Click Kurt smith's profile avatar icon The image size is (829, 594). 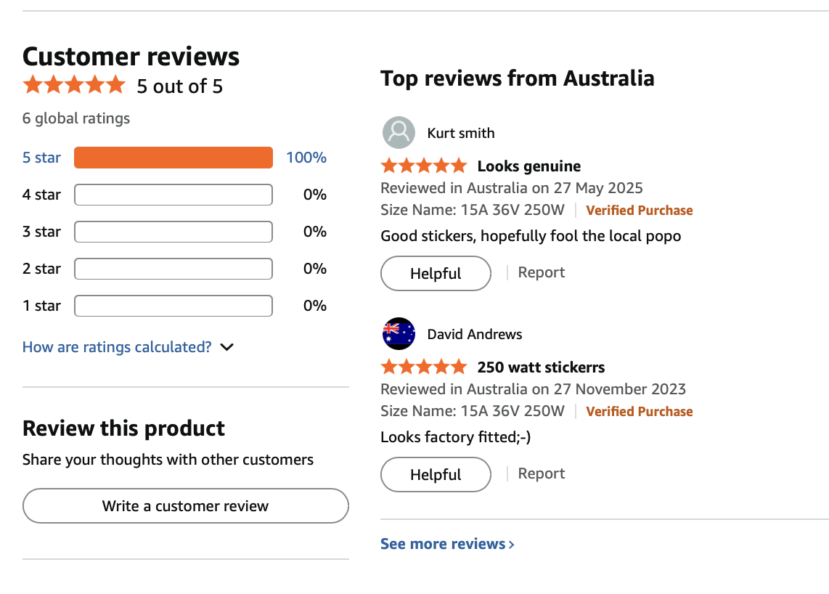[x=399, y=132]
